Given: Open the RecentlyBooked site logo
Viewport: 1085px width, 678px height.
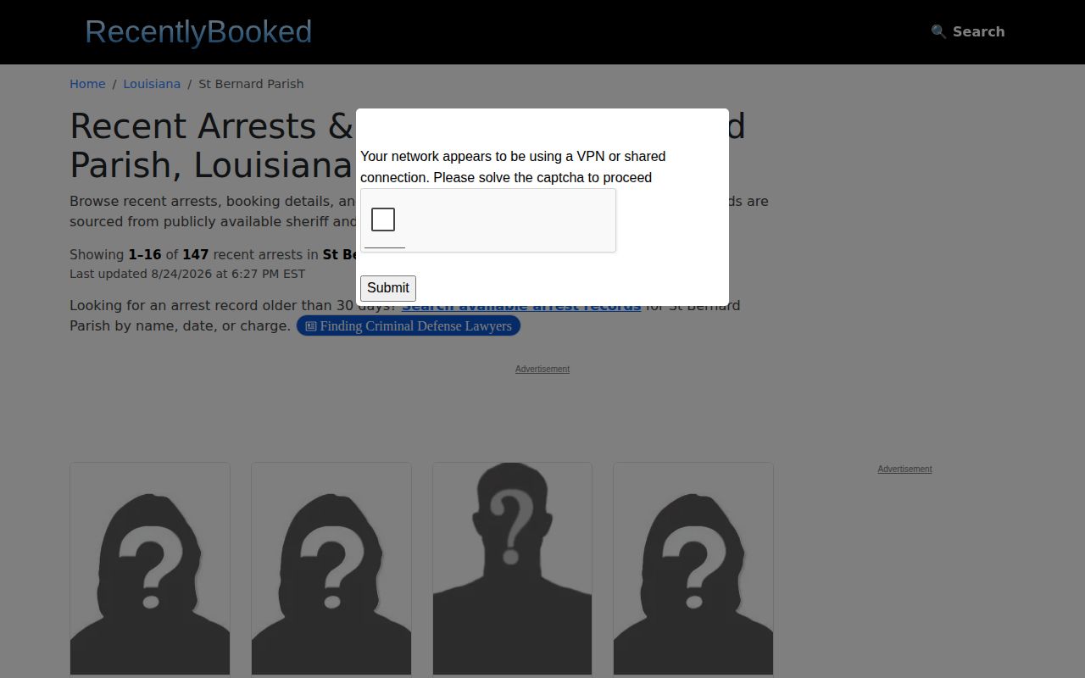Looking at the screenshot, I should point(198,32).
